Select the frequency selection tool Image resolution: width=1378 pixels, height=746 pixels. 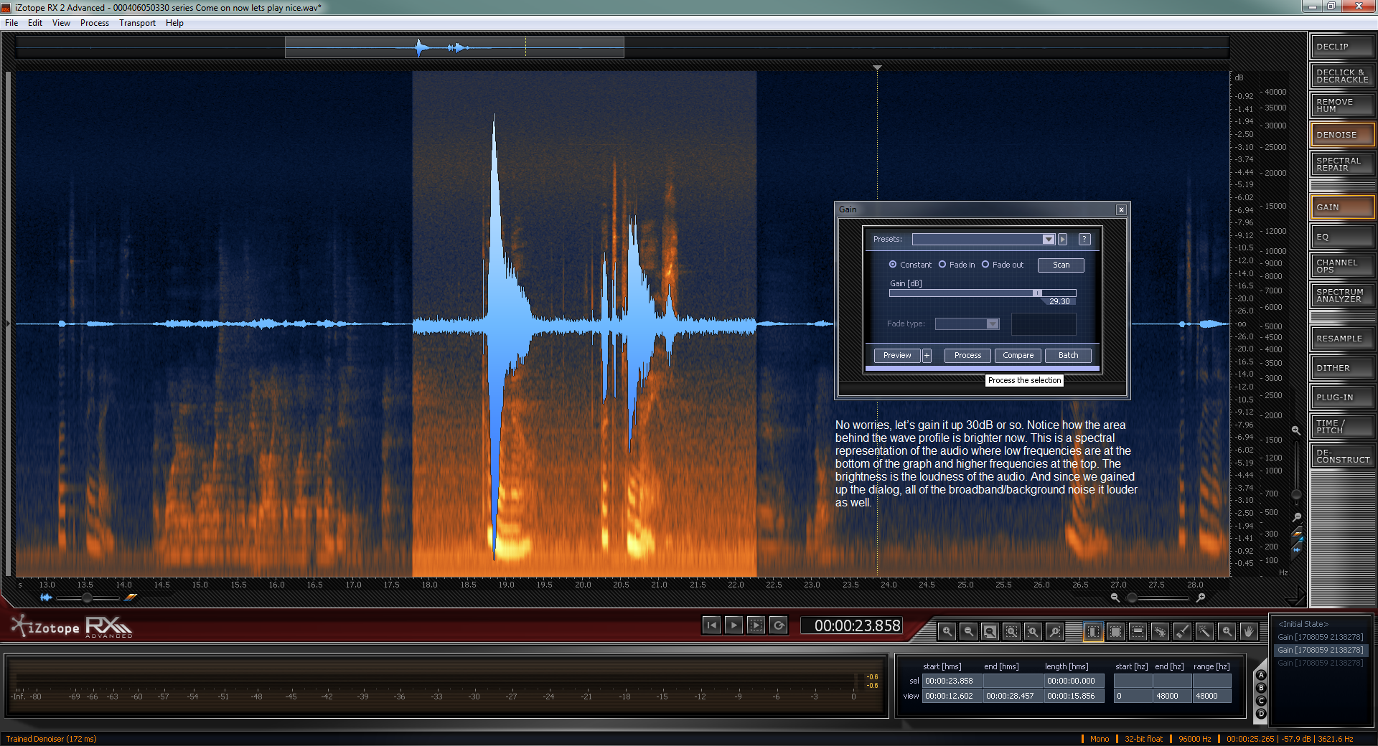coord(1138,631)
